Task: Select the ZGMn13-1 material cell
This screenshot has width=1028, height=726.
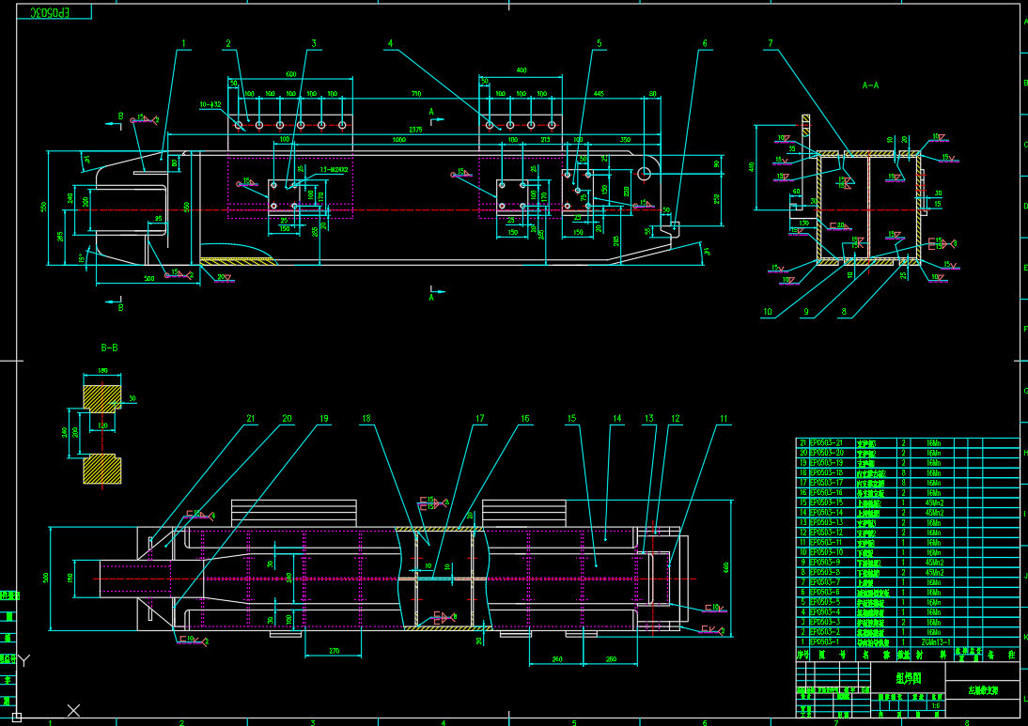Action: tap(936, 641)
